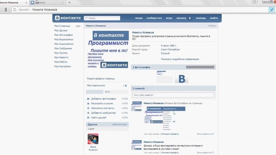276x155 pixels.
Task: Open Мои Друзья in sidebar
Action: click(x=61, y=31)
